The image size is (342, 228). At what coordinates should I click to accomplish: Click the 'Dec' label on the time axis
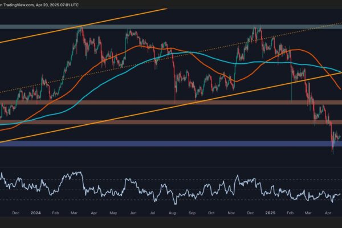point(16,213)
